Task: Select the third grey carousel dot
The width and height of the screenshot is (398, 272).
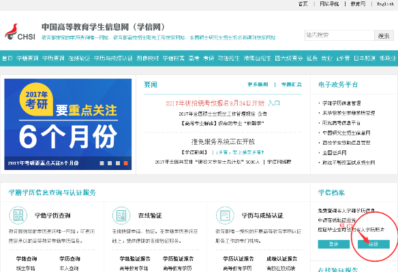Action: click(118, 163)
